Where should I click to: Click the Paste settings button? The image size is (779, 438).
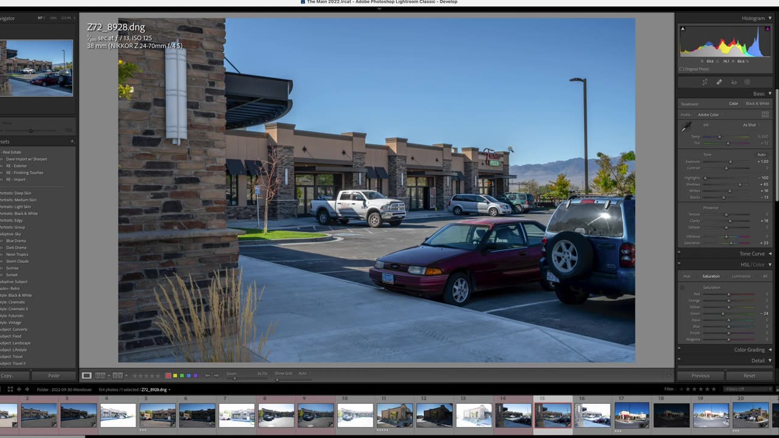click(54, 375)
